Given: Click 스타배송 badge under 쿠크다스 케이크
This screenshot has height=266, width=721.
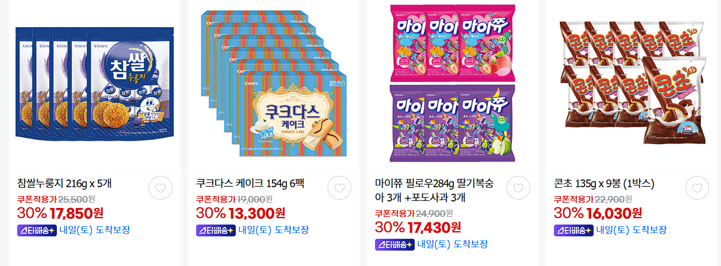Looking at the screenshot, I should coord(216,230).
